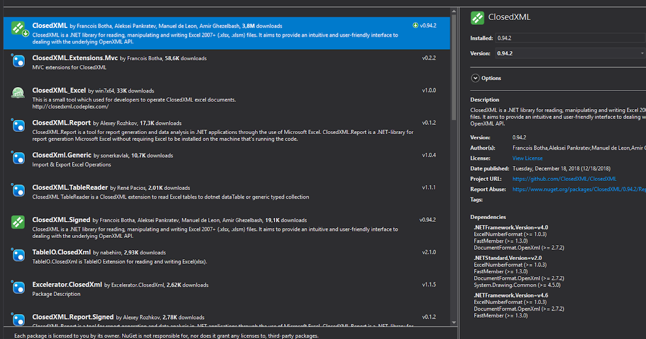Viewport: 646px width, 339px height.
Task: Click the ClosedXML.Signed package icon
Action: pos(19,222)
